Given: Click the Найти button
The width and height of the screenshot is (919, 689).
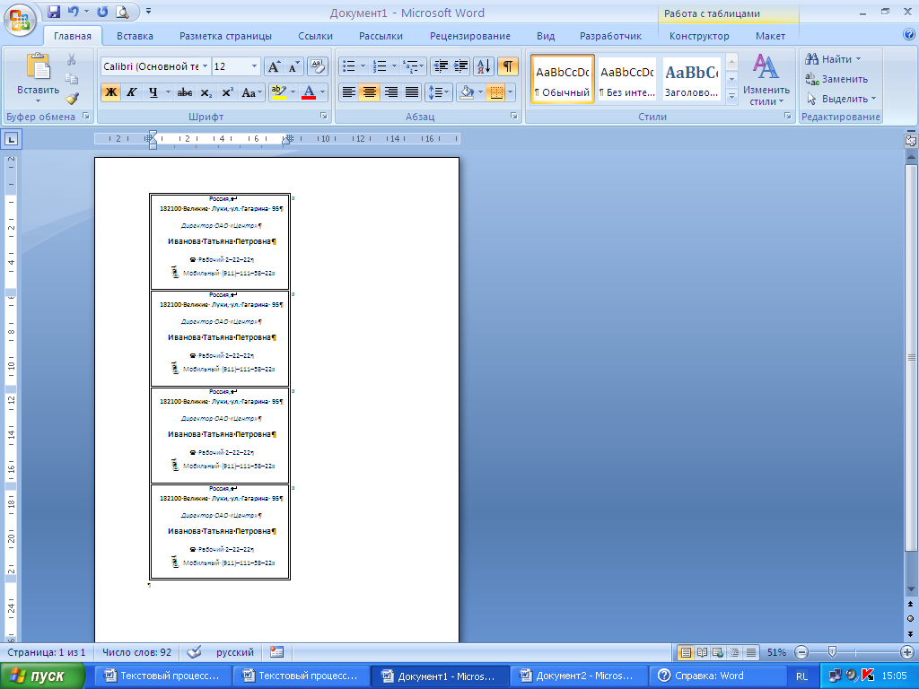Looking at the screenshot, I should pyautogui.click(x=833, y=59).
